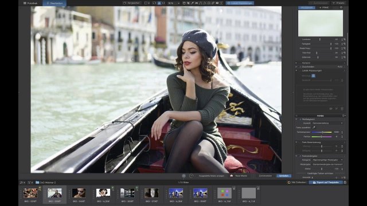367x206 pixels.
Task: Click the Vergleichen compare icon
Action: 125,3
